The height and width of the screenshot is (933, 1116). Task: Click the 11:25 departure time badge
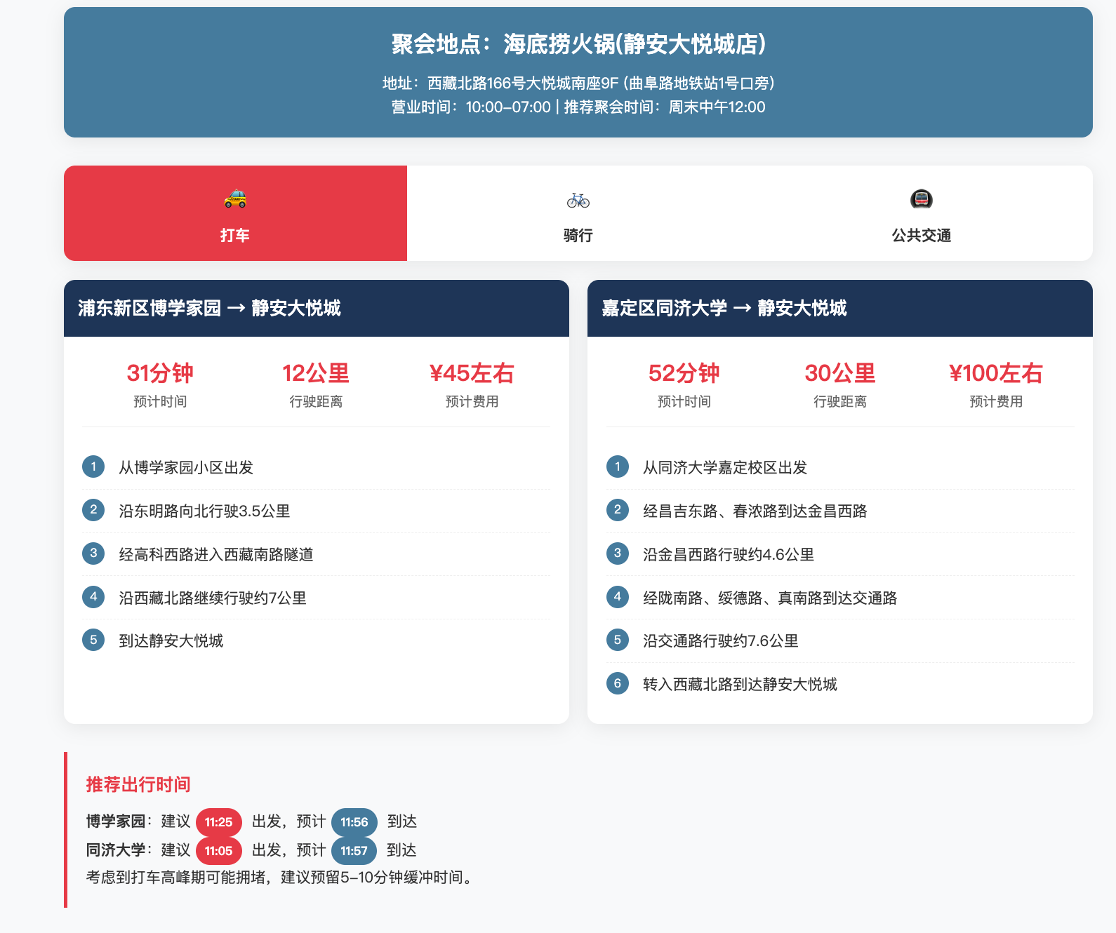pyautogui.click(x=219, y=822)
